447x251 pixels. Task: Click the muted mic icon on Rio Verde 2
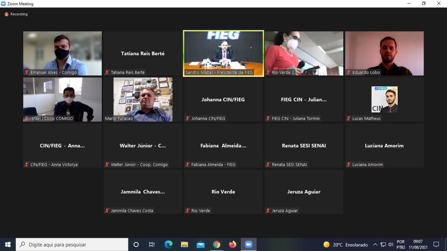(268, 72)
